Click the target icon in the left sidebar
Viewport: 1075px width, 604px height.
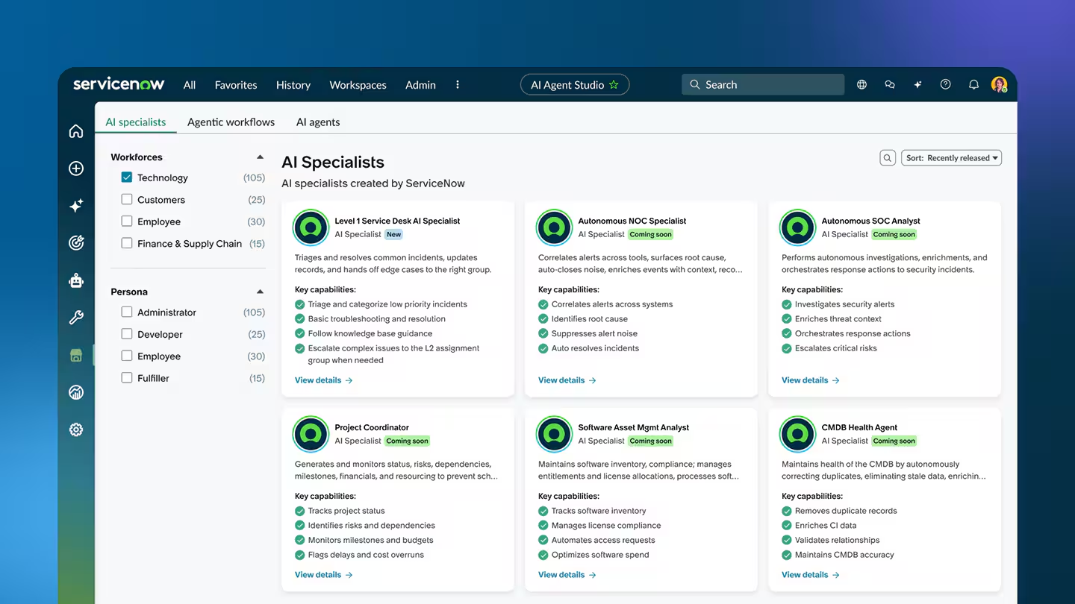[x=75, y=242]
